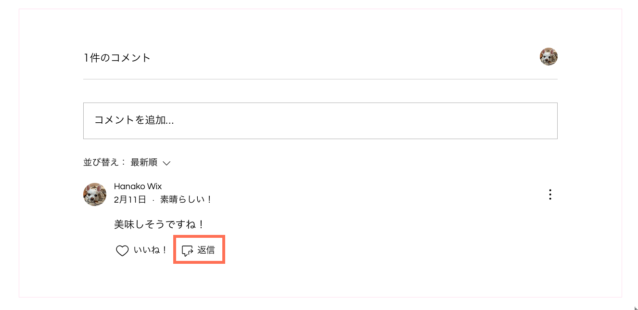The height and width of the screenshot is (310, 638).
Task: Click the logged-in member avatar at top right
Action: pos(549,56)
